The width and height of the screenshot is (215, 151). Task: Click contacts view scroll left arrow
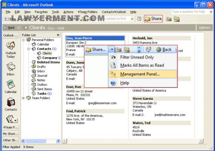tap(64, 141)
